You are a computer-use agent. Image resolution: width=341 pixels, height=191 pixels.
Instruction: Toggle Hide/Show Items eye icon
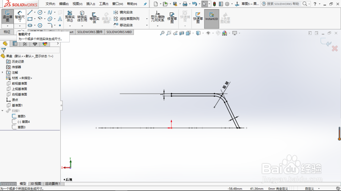point(208,33)
